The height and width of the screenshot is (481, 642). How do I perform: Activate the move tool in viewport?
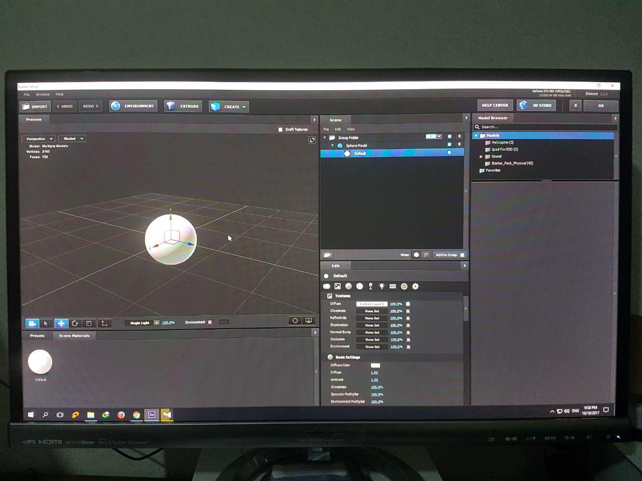(61, 323)
